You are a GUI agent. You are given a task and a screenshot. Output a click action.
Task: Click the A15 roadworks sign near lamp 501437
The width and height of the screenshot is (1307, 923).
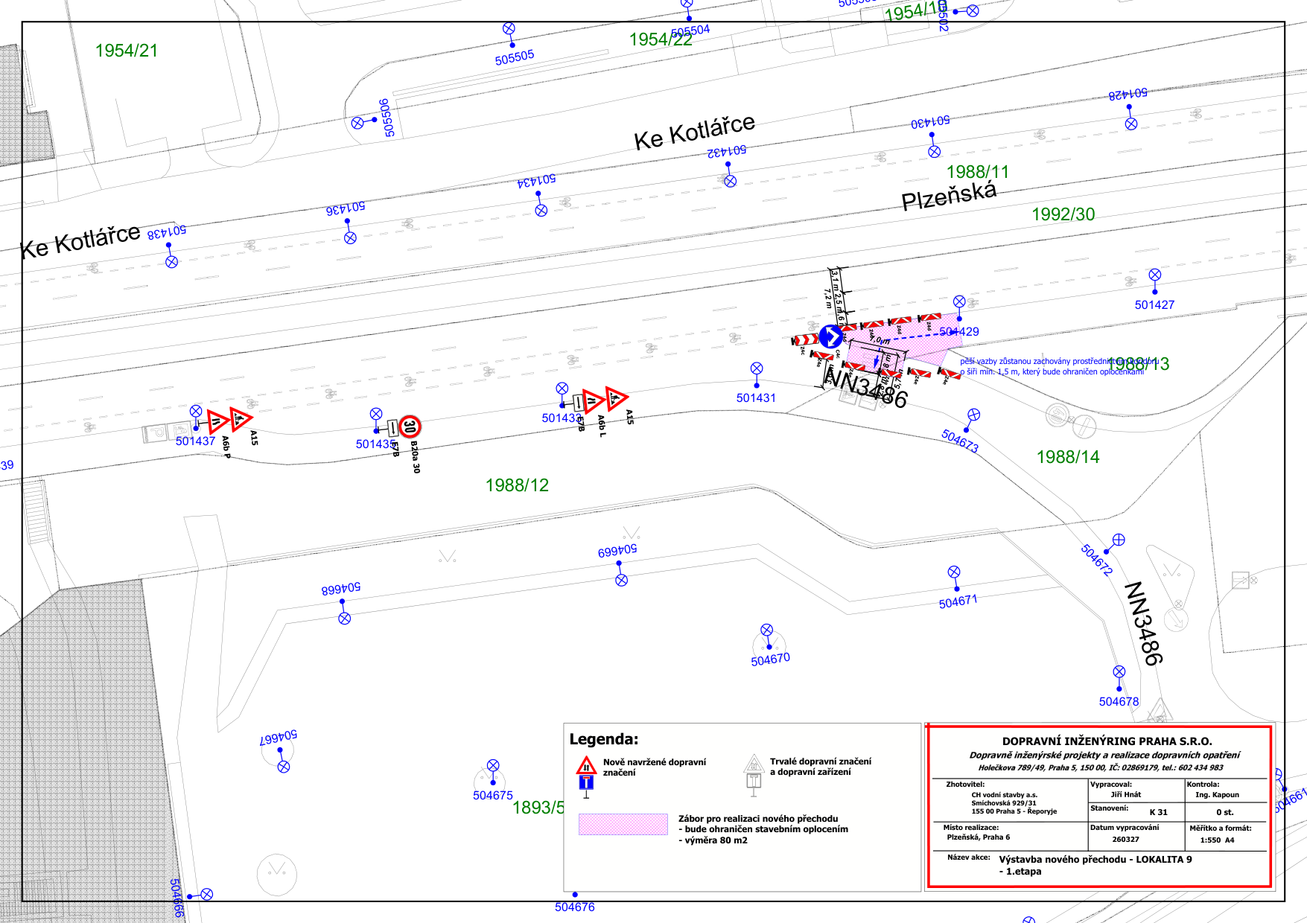[240, 420]
